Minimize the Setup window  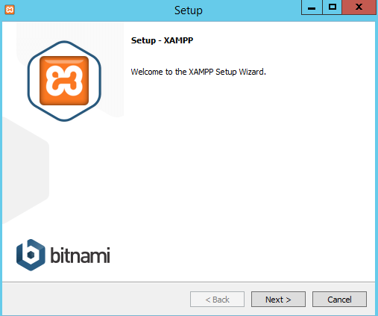(312, 7)
